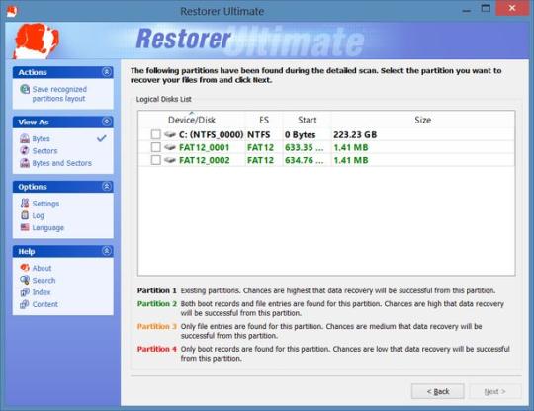The height and width of the screenshot is (411, 534).
Task: Switch view to Bytes
Action: click(41, 139)
